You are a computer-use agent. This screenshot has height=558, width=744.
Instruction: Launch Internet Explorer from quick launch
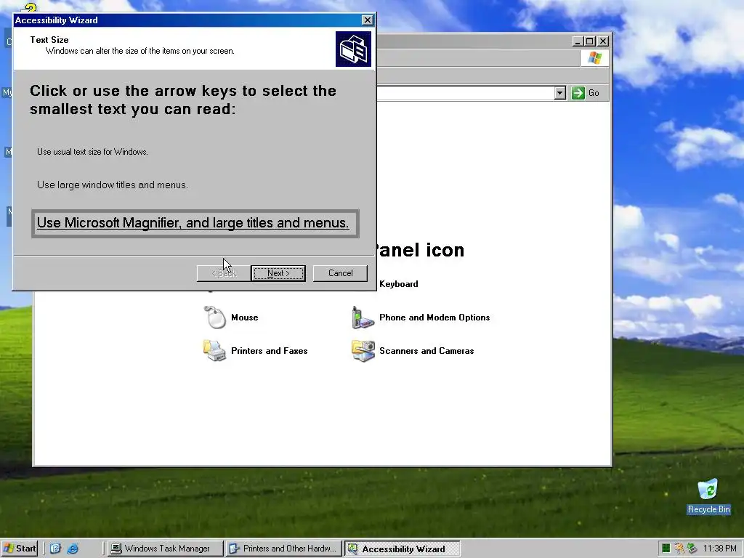[73, 549]
